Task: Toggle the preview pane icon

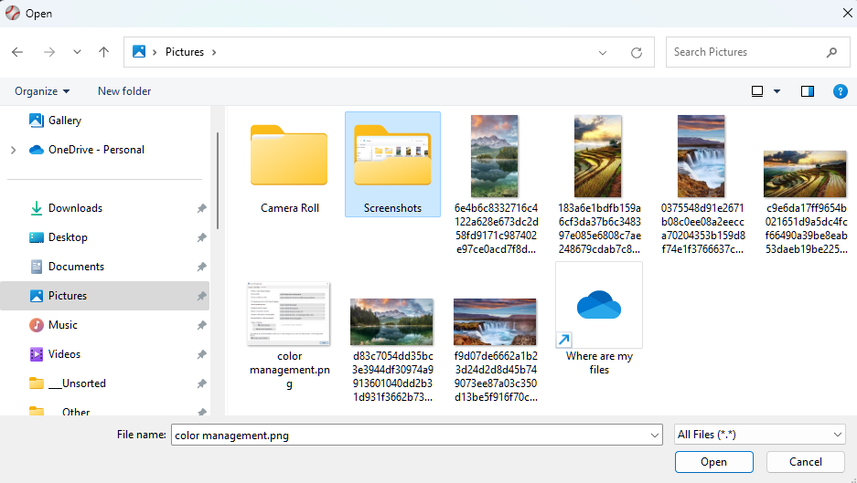Action: click(808, 91)
